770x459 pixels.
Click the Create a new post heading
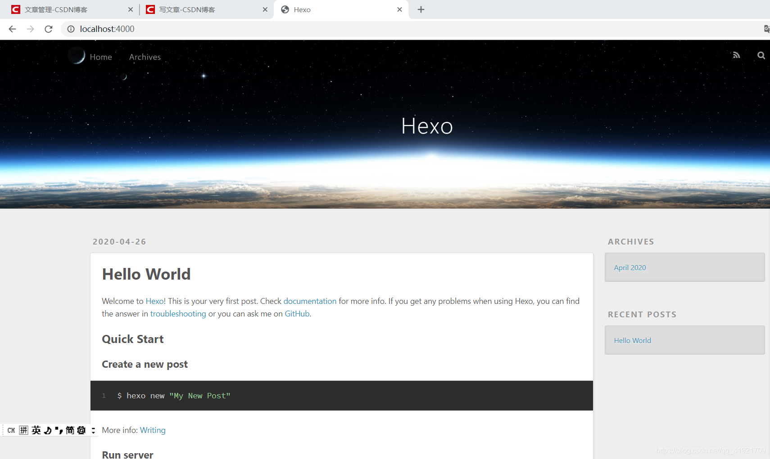(x=145, y=365)
